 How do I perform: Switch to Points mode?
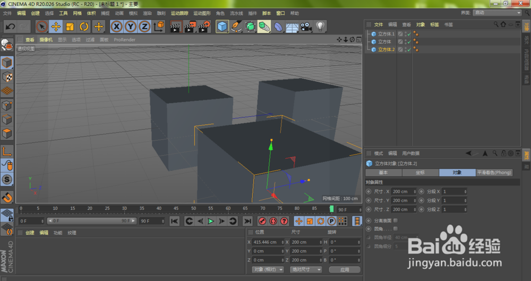coord(7,105)
